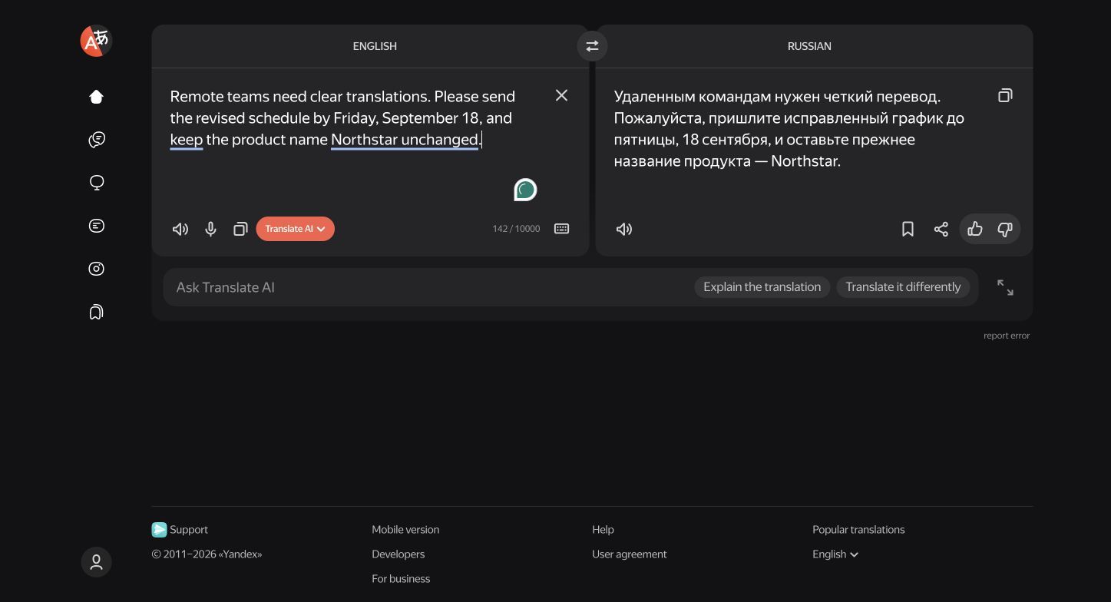Click the 142 / 10000 character counter

click(x=516, y=229)
